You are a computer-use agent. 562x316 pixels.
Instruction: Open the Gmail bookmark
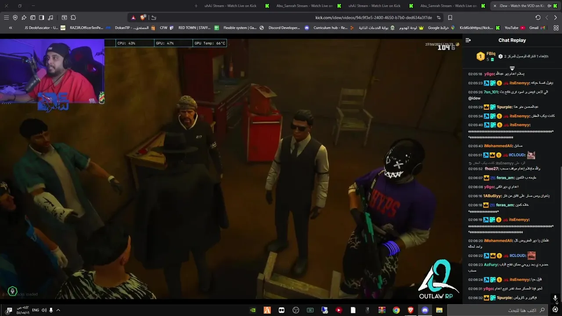point(537,28)
